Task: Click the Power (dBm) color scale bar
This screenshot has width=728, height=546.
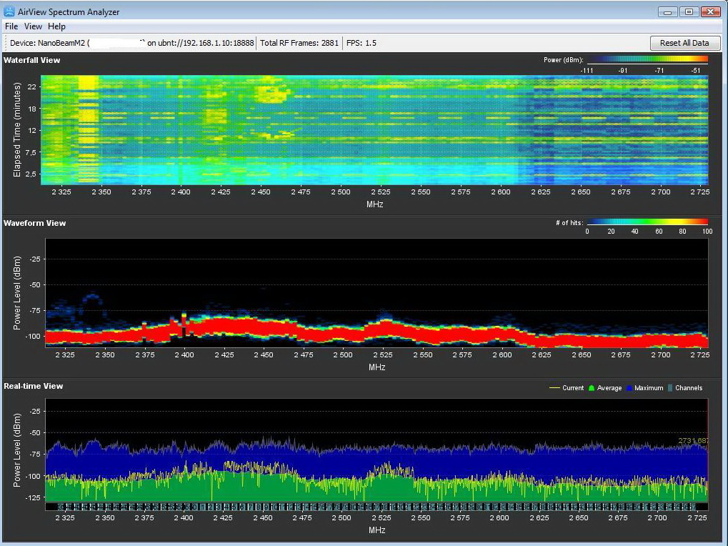Action: (647, 60)
